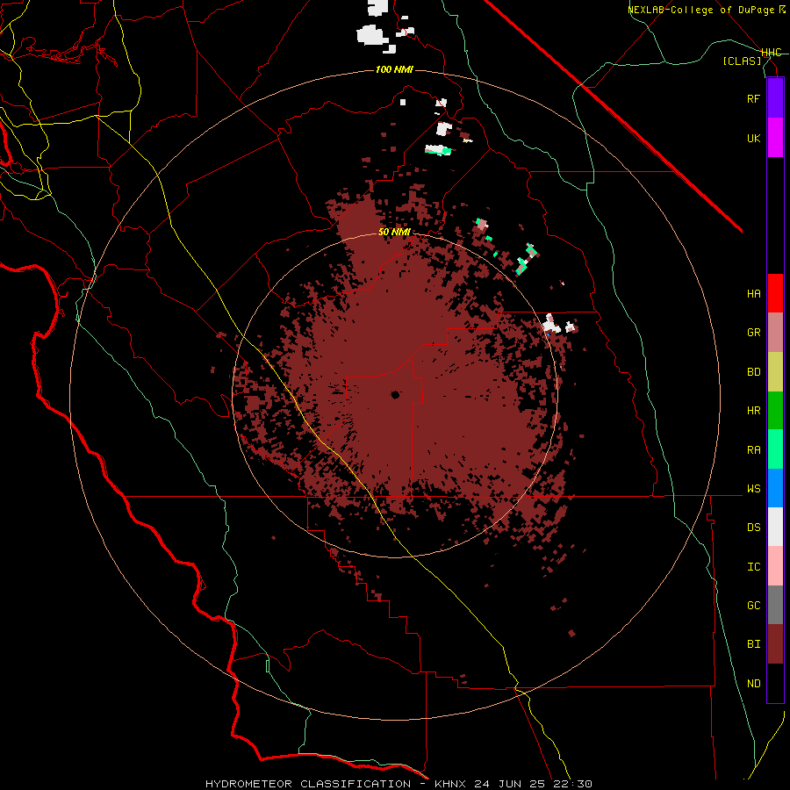This screenshot has width=790, height=790.
Task: Click the 'GR' legend label
Action: pos(753,333)
